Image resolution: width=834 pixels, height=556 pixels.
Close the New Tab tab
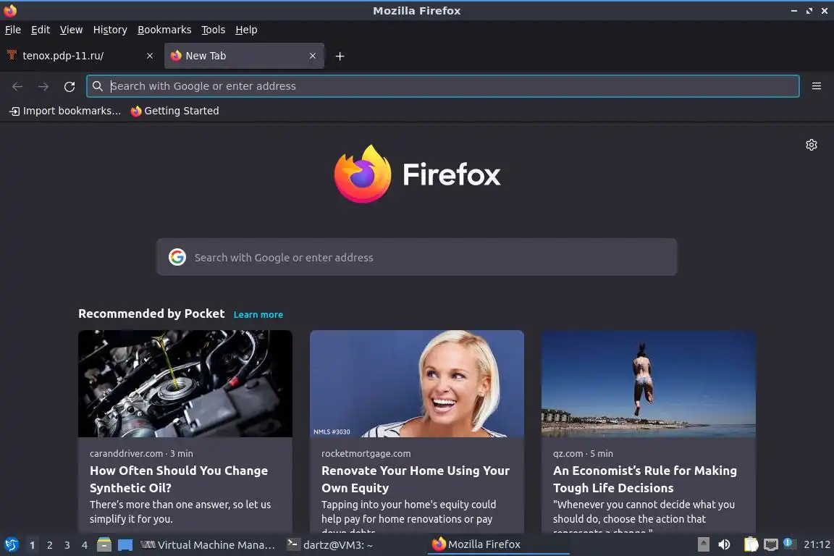(x=313, y=56)
